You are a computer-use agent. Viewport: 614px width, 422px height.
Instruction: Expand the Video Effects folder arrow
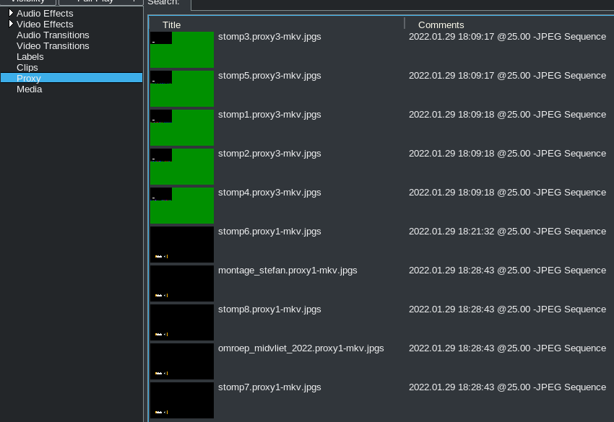11,24
